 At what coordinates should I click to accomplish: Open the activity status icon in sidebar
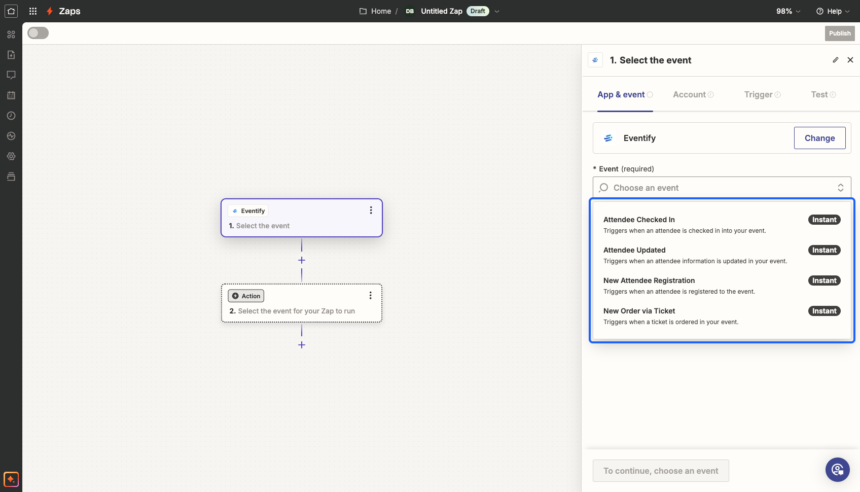click(11, 136)
